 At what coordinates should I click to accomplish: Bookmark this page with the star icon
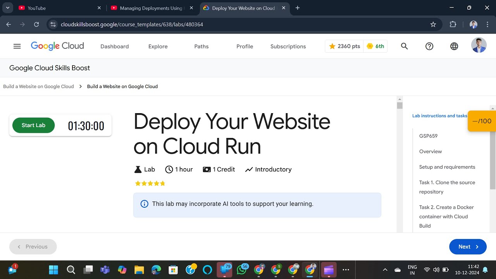pos(433,24)
